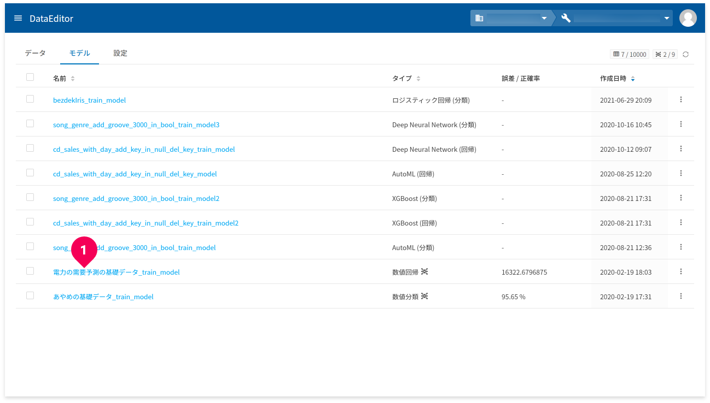The image size is (710, 403).
Task: Open more options for bezdekIris_train_model
Action: click(x=681, y=99)
